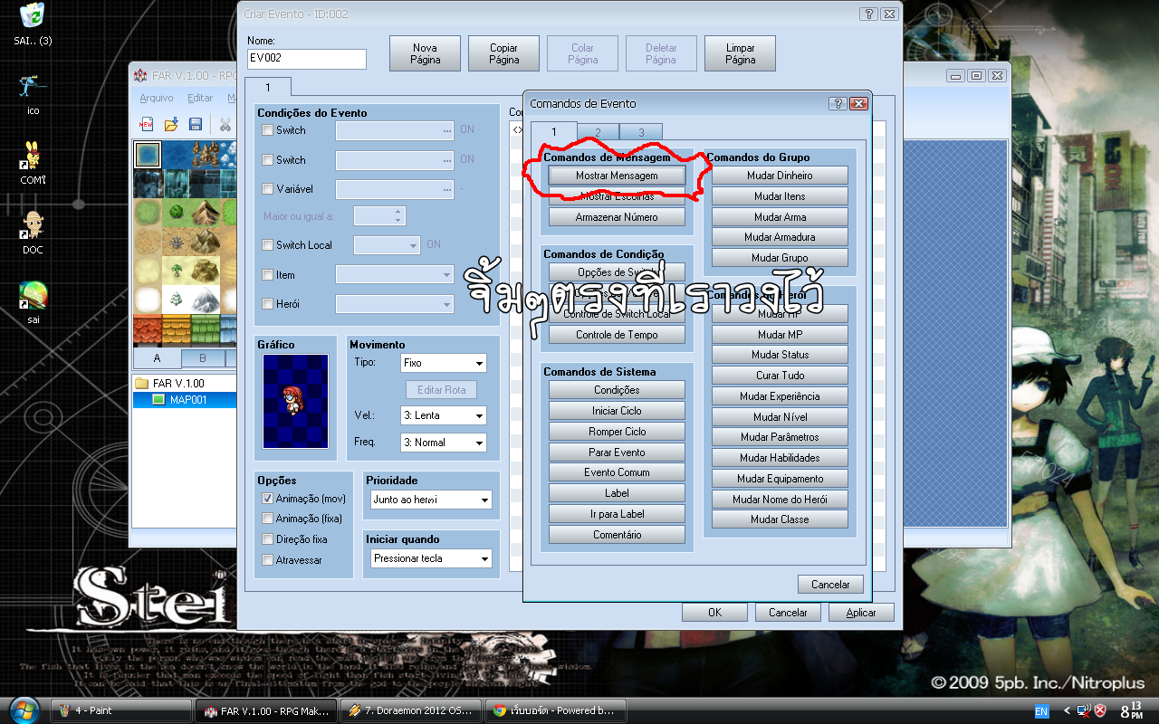Select the DOC desktop shortcut
Screen dimensions: 1159x724
33,233
